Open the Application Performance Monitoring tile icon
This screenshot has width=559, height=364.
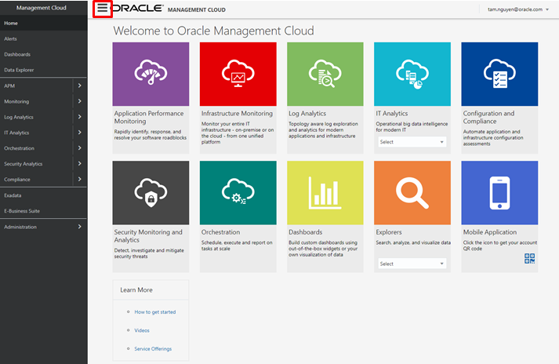tap(151, 74)
